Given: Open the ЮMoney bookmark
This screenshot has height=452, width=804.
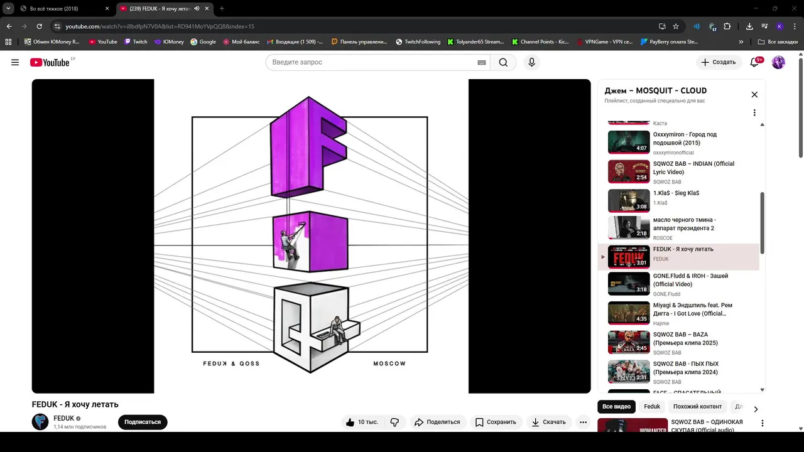Looking at the screenshot, I should pos(169,42).
